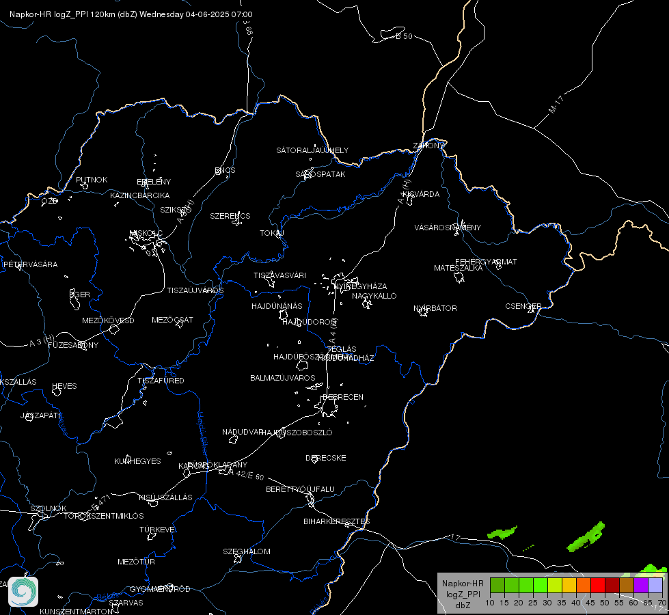Click the KISÚJSZÁLLÁS label
Viewport: 669px width, 615px height.
tap(165, 497)
